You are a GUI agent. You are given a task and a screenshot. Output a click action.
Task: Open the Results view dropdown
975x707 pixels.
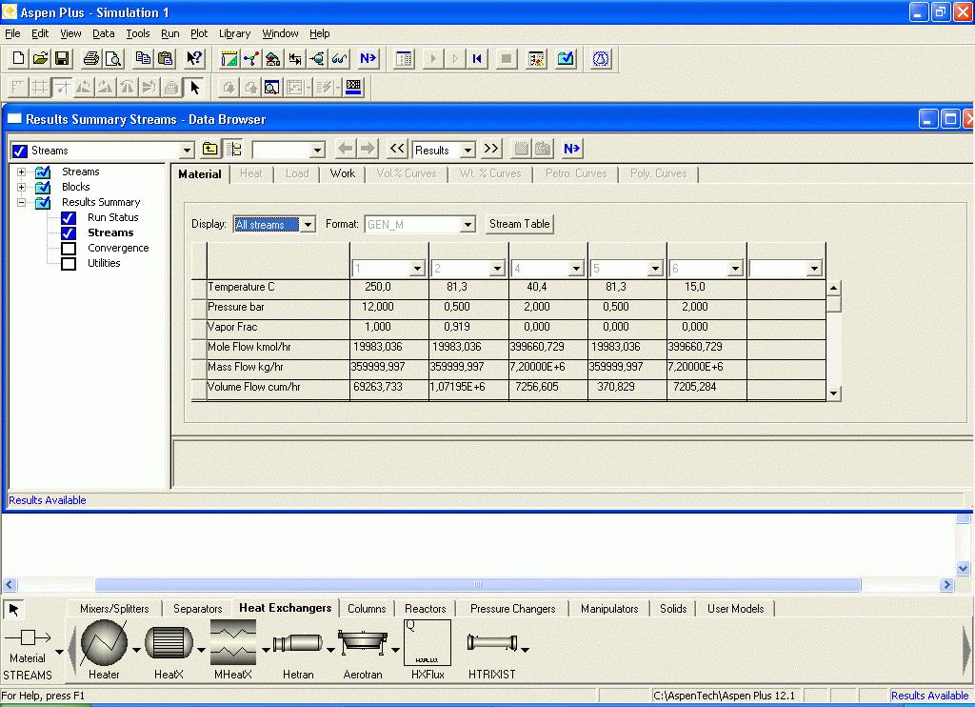pyautogui.click(x=468, y=150)
